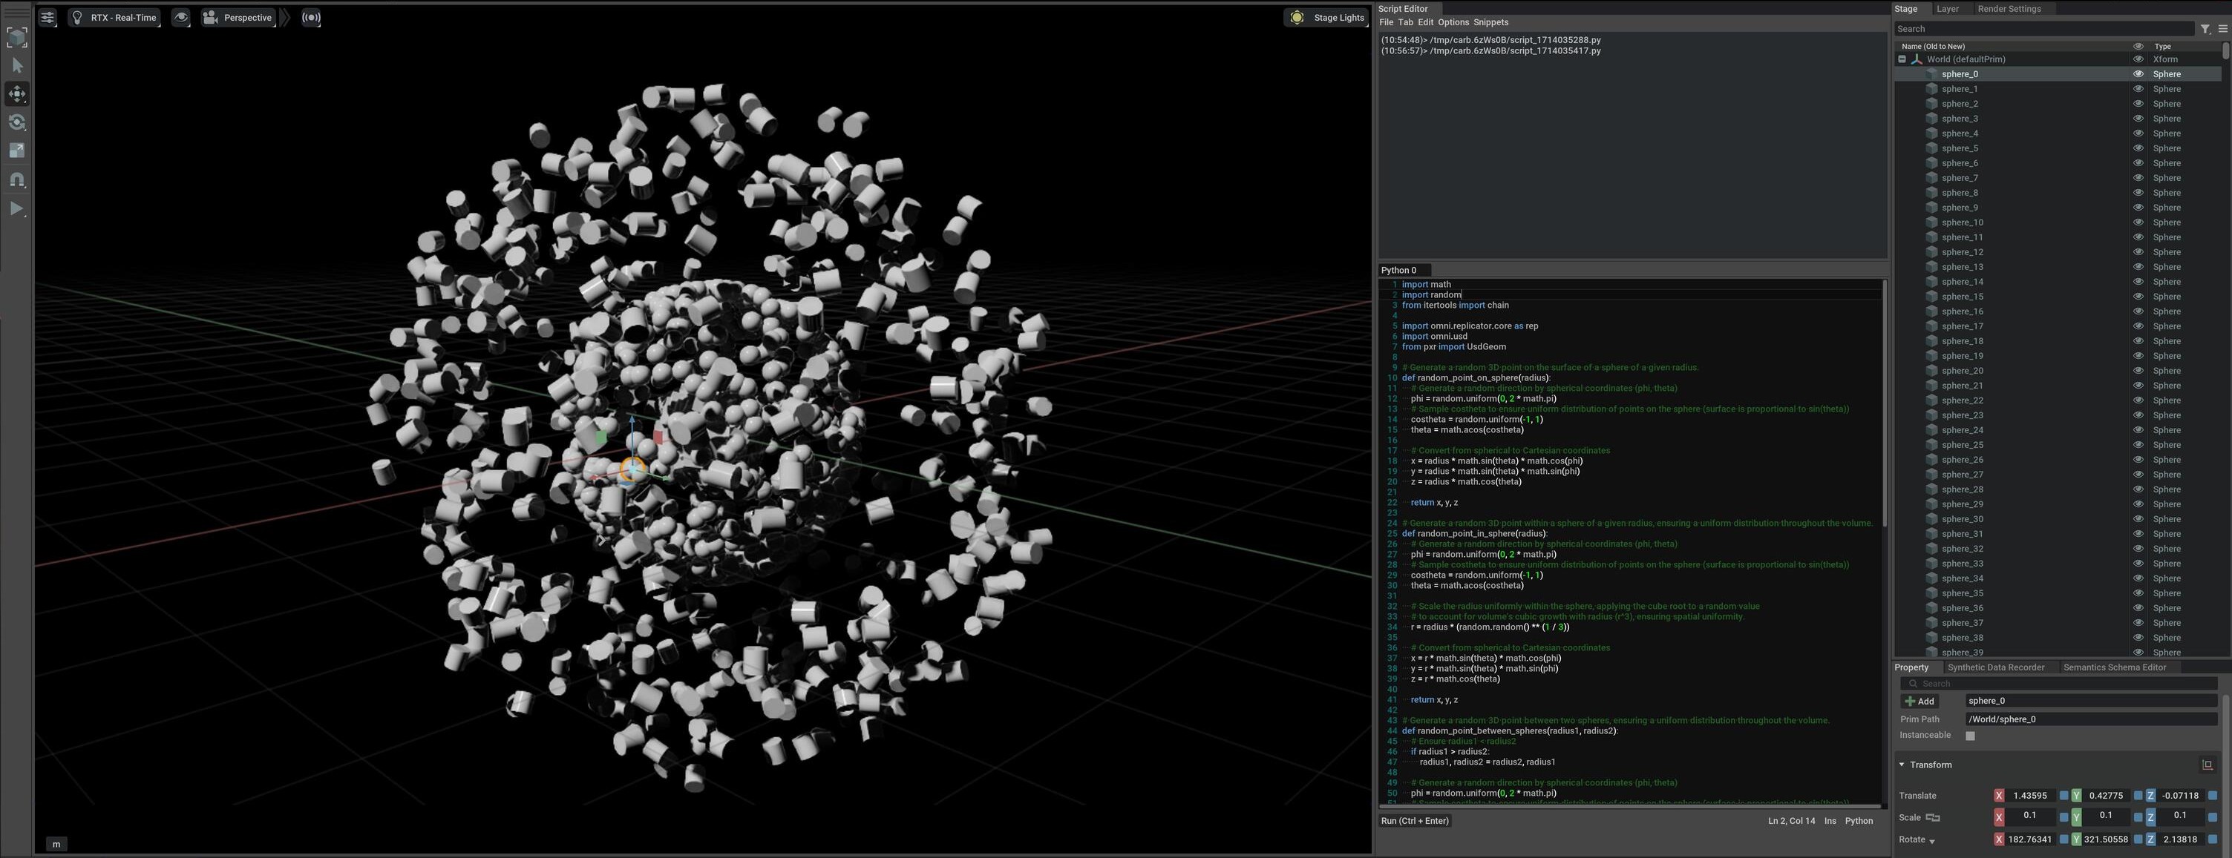The width and height of the screenshot is (2232, 858).
Task: Open viewport settings sliders icon
Action: [48, 17]
